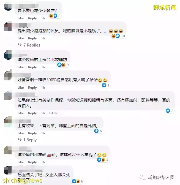
Task: Click thumbs-up reaction showing 6 on 上有政策 comment
Action: (x=98, y=131)
